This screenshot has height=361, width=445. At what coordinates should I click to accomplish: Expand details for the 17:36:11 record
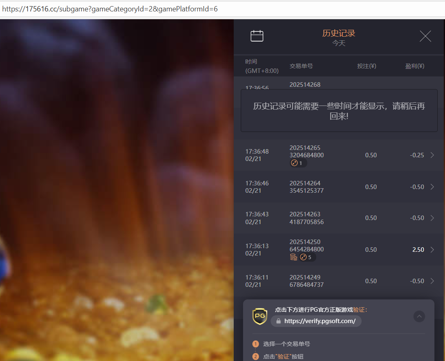pos(432,281)
